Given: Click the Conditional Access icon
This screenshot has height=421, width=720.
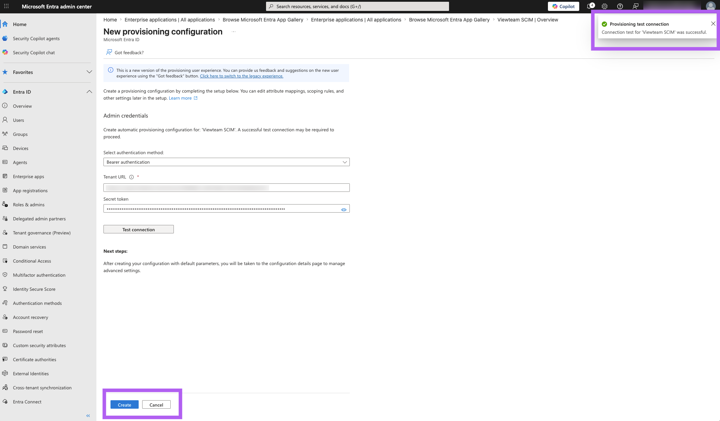Looking at the screenshot, I should click(5, 261).
